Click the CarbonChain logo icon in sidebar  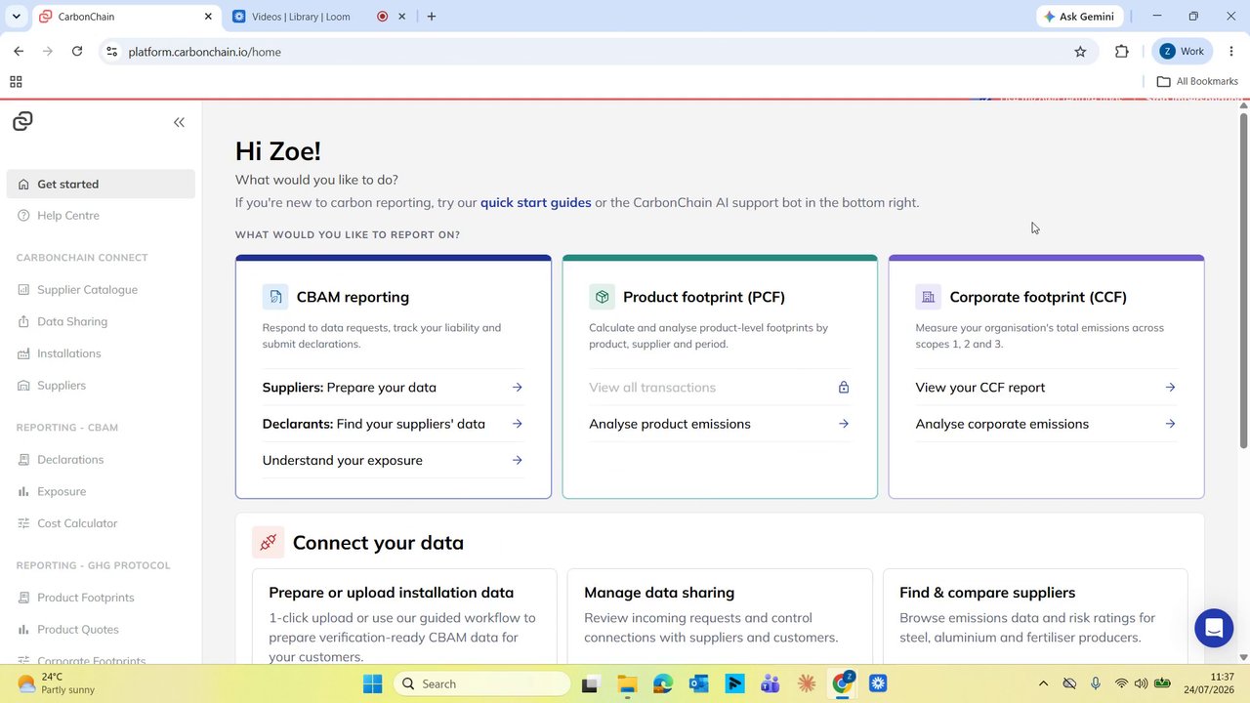(x=22, y=121)
